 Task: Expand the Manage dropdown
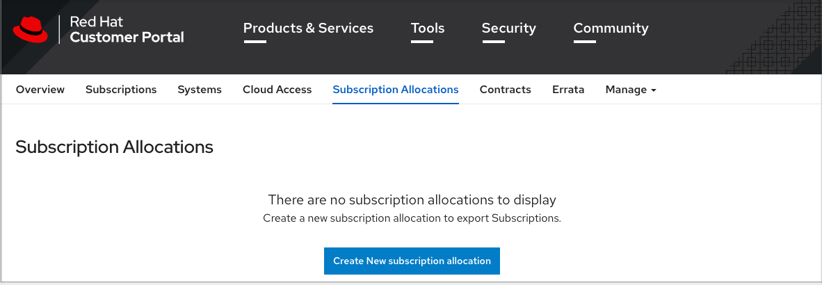(627, 90)
